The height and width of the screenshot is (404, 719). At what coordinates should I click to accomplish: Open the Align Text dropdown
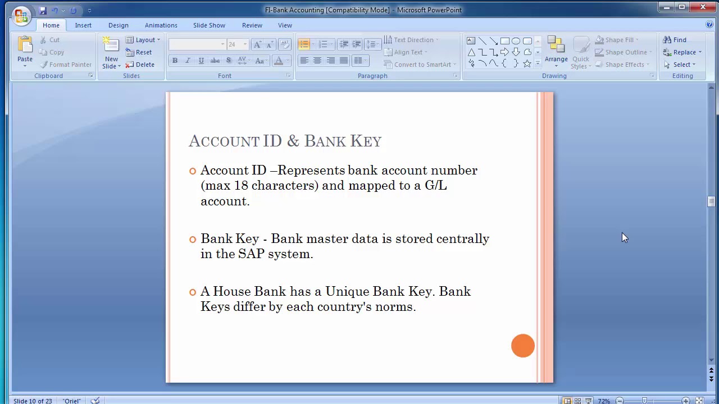[x=406, y=52]
